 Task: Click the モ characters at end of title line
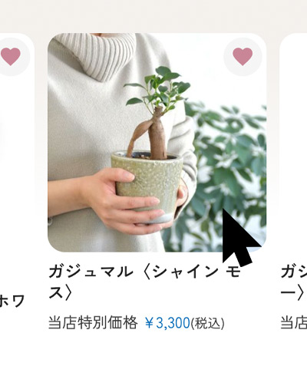click(233, 272)
